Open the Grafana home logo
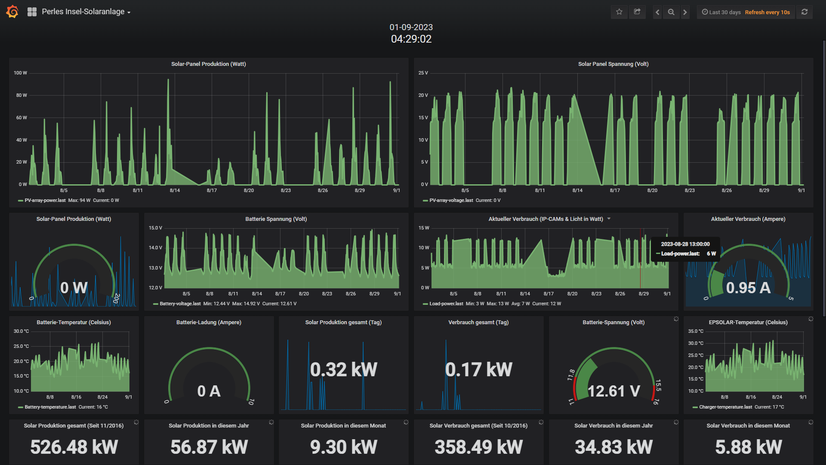This screenshot has width=826, height=465. tap(12, 12)
